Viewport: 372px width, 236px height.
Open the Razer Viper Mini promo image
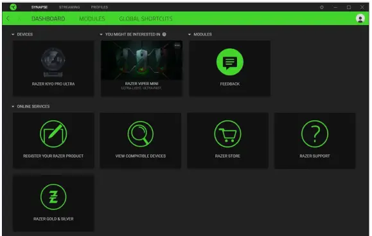[141, 60]
